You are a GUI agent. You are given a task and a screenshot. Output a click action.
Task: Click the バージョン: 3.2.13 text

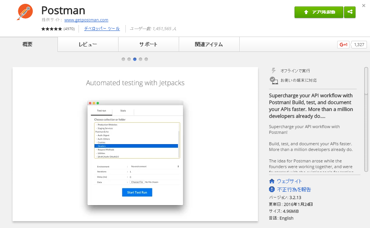pyautogui.click(x=285, y=197)
